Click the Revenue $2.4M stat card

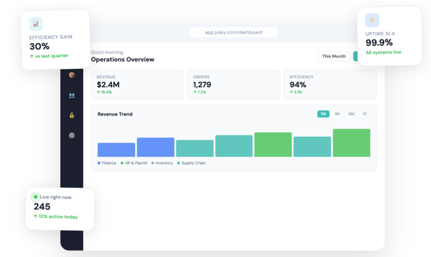pyautogui.click(x=137, y=84)
